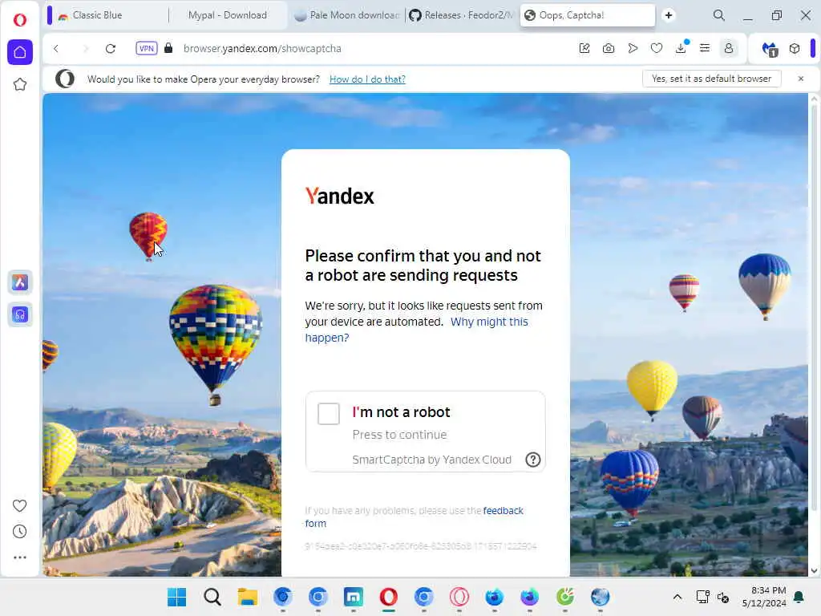Open Easy Setup sliders icon
This screenshot has height=616, width=821.
705,49
